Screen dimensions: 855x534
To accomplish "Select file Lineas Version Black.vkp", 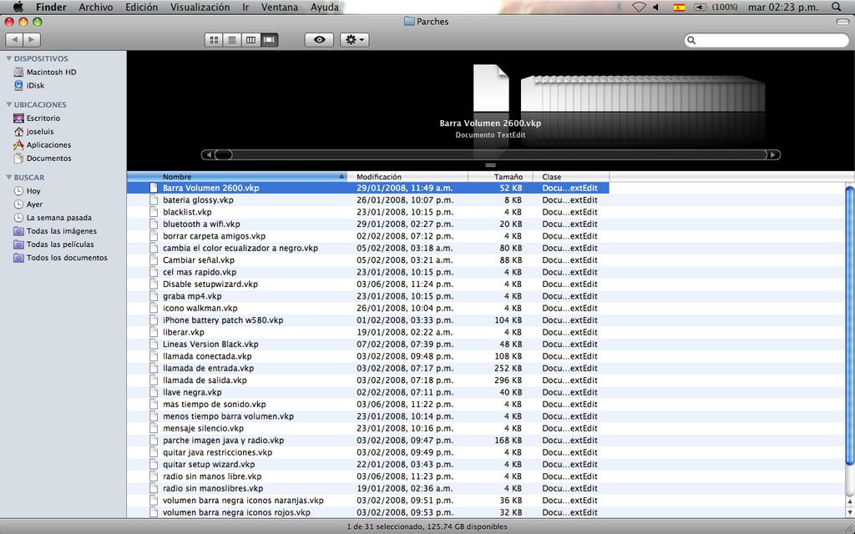I will coord(210,344).
